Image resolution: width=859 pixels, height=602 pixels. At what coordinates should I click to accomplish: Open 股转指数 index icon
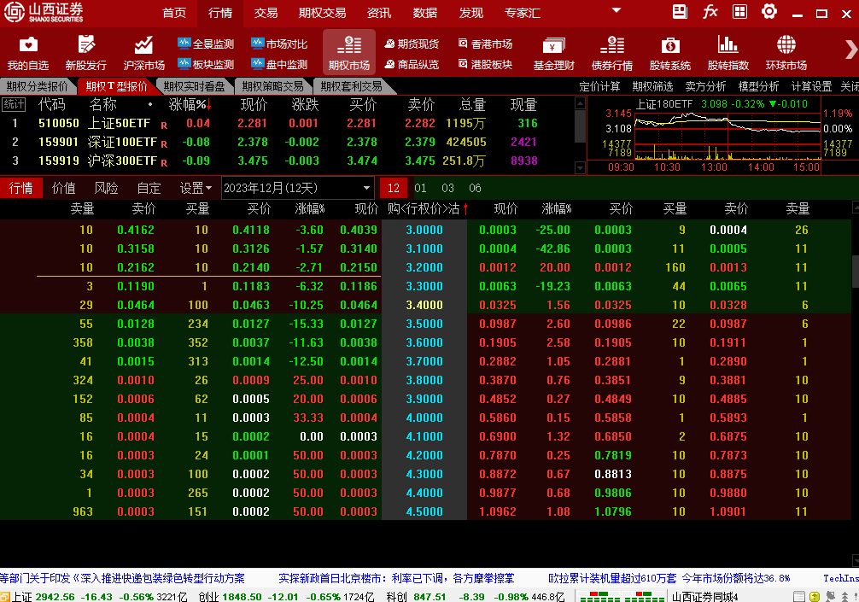[x=728, y=53]
